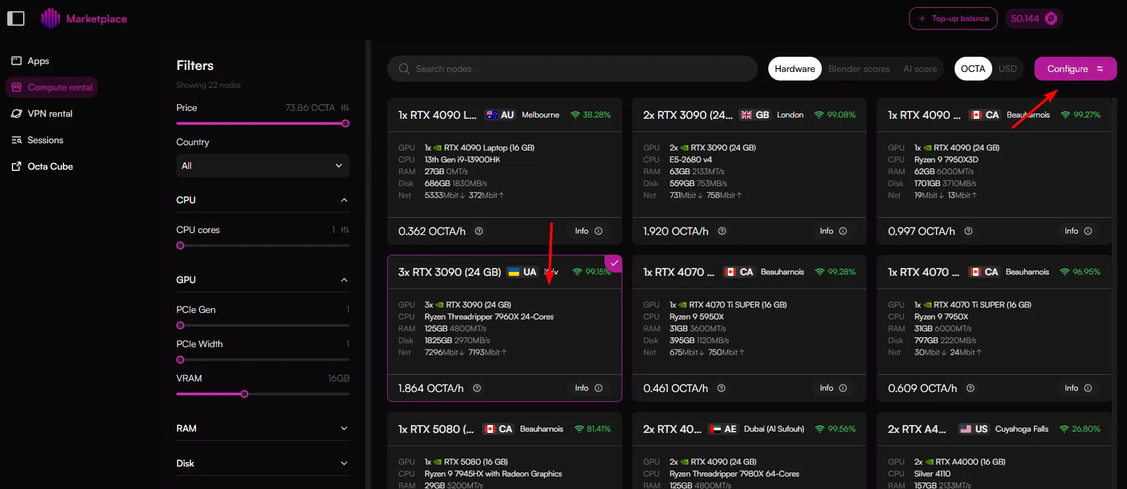This screenshot has width=1127, height=489.
Task: Toggle the sidebar panel icon
Action: coord(16,18)
